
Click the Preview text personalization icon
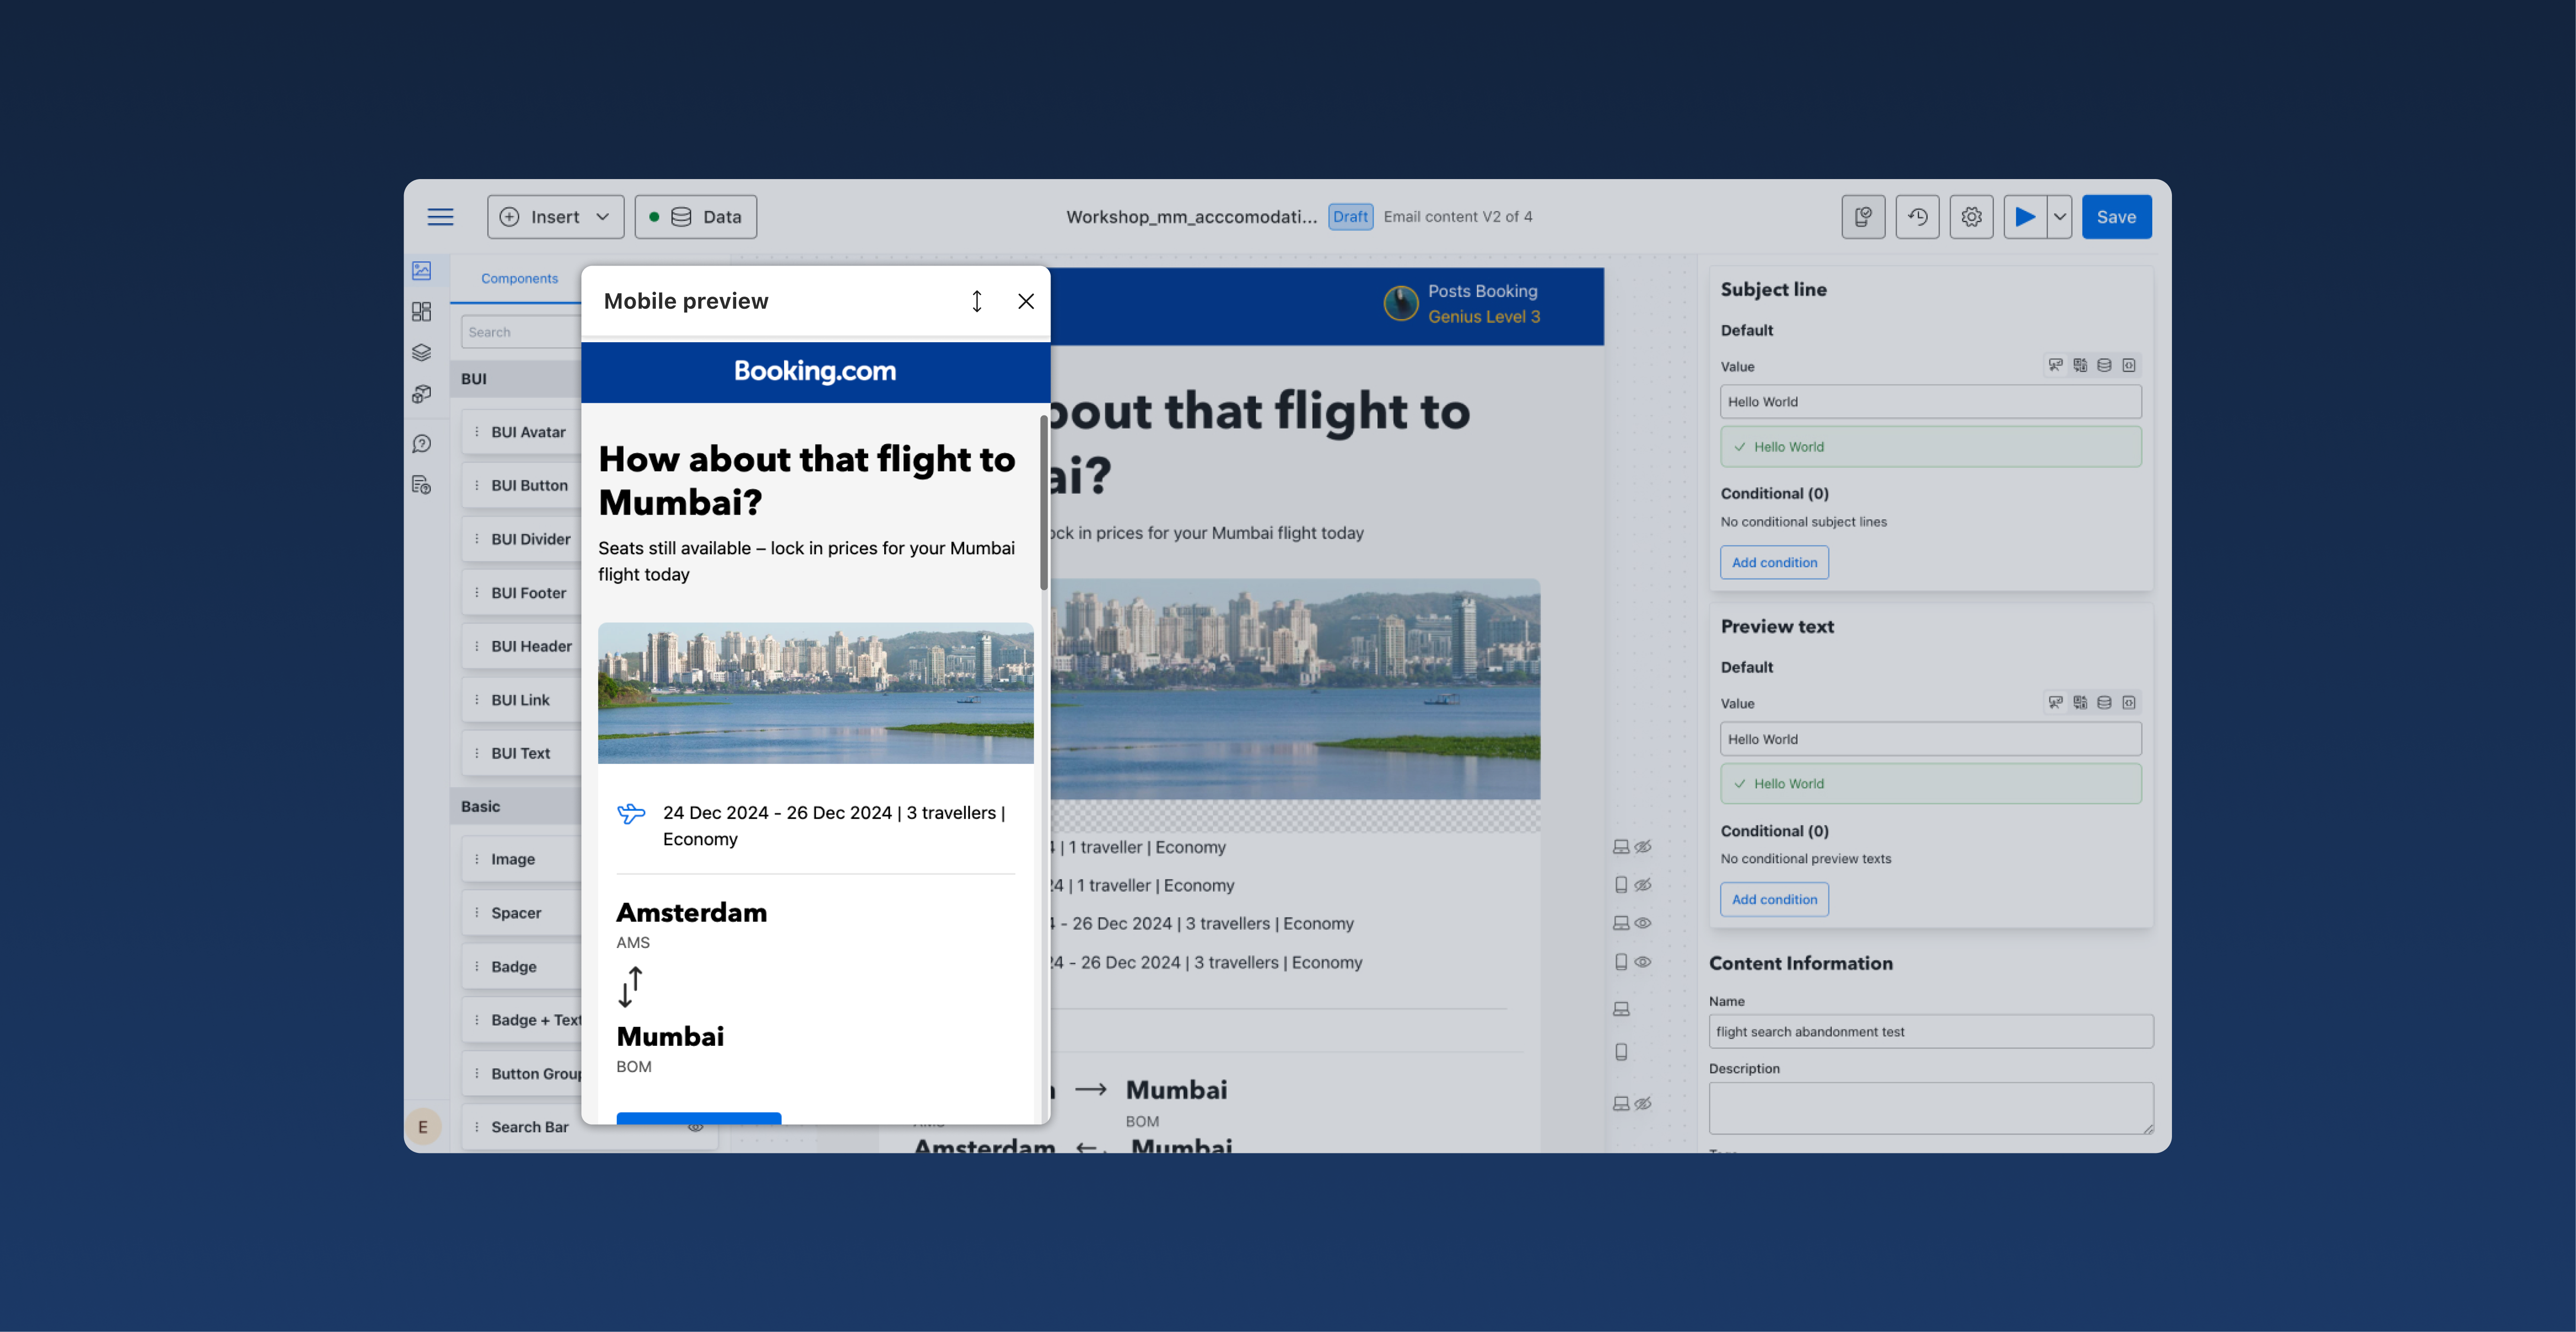tap(2055, 703)
